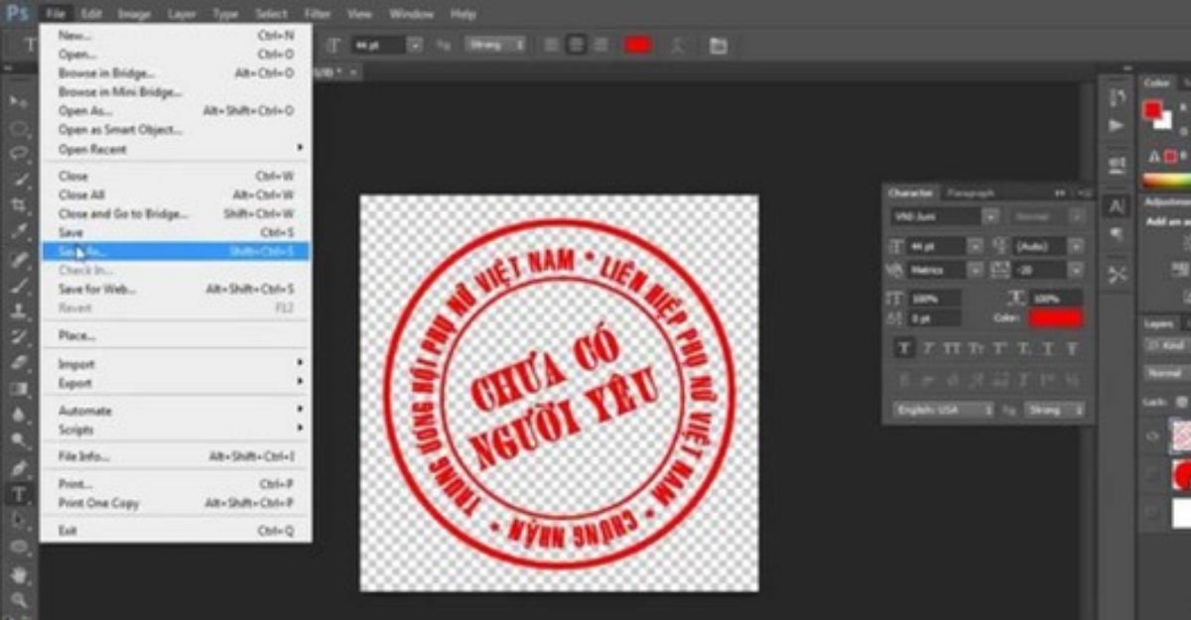Select the Zoom tool
The width and height of the screenshot is (1191, 620).
click(x=18, y=599)
